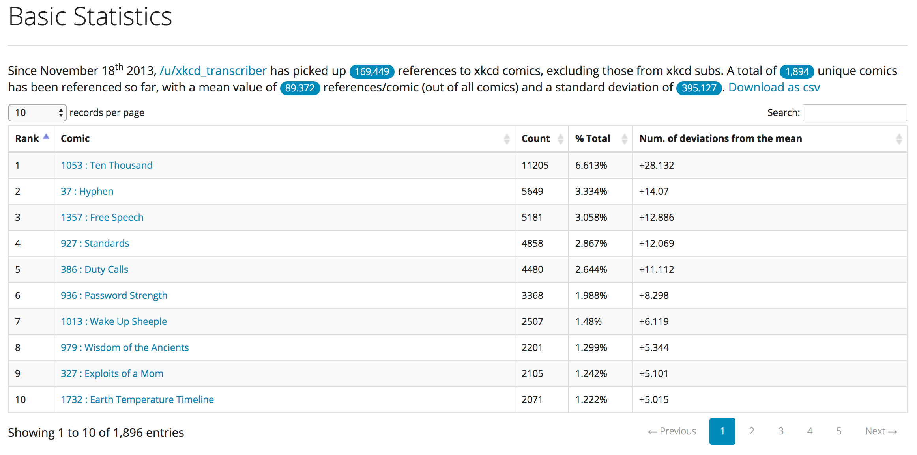Sort by % Total column arrows
Viewport: 917px width, 455px height.
coord(624,139)
